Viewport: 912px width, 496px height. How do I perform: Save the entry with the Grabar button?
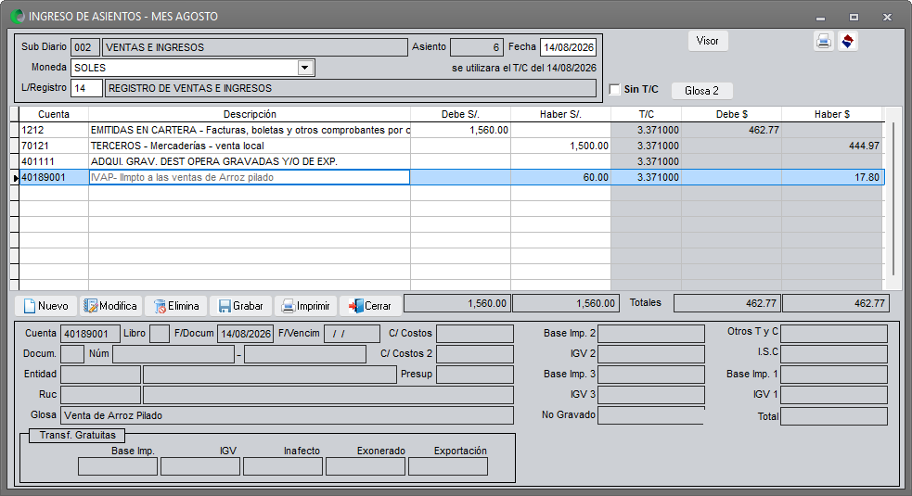coord(240,306)
